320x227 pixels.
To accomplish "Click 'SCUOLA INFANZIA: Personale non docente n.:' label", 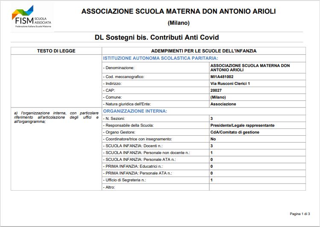I will point(147,153).
